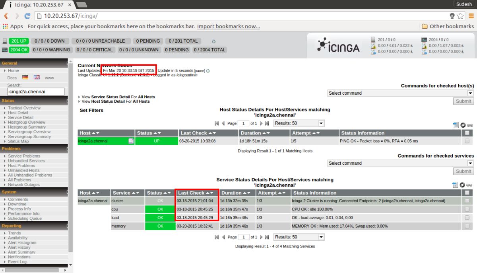Open Results: 50 dropdown above host table
This screenshot has width=477, height=273.
(x=299, y=123)
